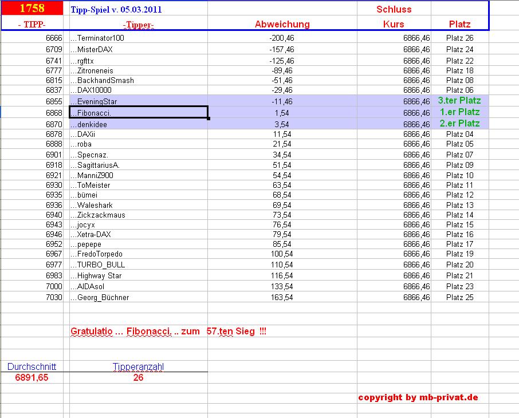Click the tip value 6777
Viewport: 519px width, 418px height.
54,70
